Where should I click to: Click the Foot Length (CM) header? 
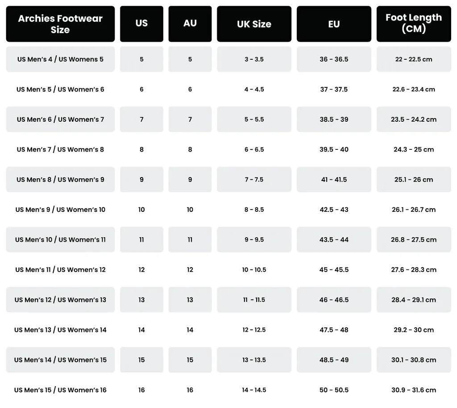414,24
